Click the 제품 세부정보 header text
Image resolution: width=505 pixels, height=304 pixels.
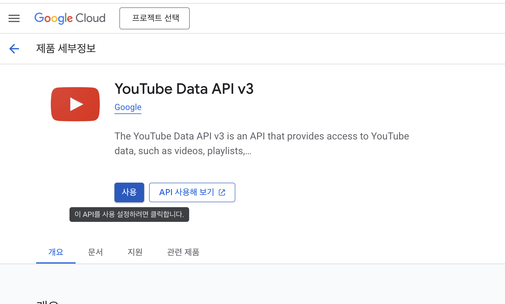pyautogui.click(x=66, y=48)
